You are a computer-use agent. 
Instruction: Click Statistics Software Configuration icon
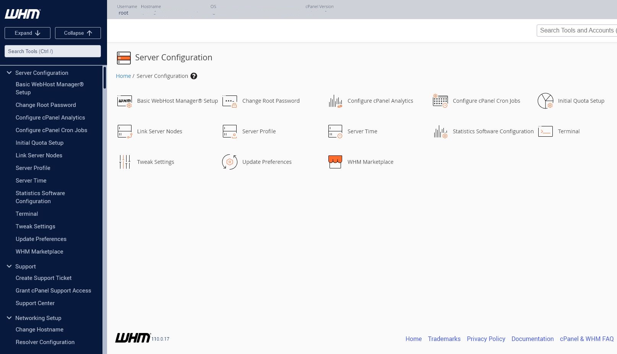[440, 132]
